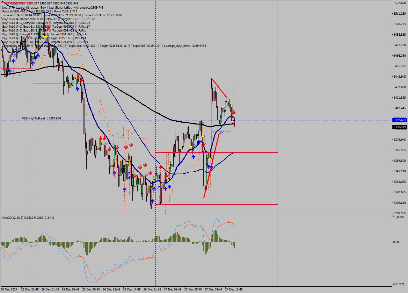Click the 3421.835 price axis label
The image size is (408, 293).
pos(400,97)
